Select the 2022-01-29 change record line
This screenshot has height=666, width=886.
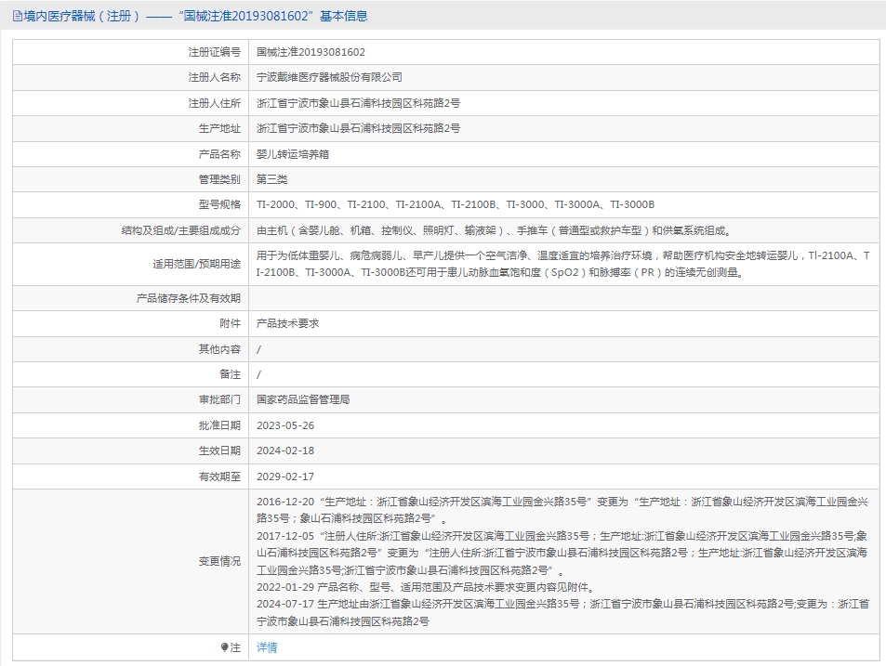[426, 587]
